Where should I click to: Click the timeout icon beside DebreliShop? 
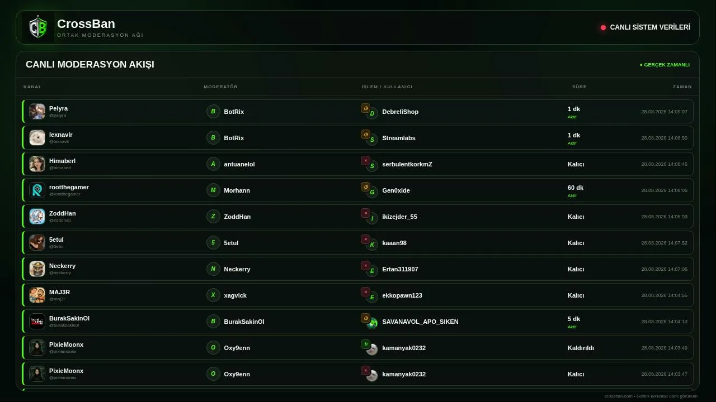pos(365,108)
